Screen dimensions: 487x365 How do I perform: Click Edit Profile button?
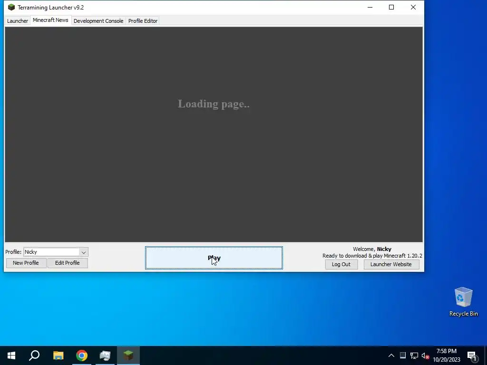(68, 263)
